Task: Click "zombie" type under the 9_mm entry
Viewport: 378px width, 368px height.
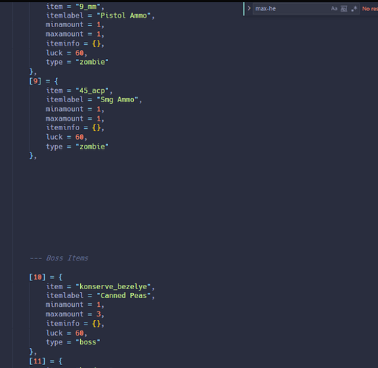Action: (92, 62)
